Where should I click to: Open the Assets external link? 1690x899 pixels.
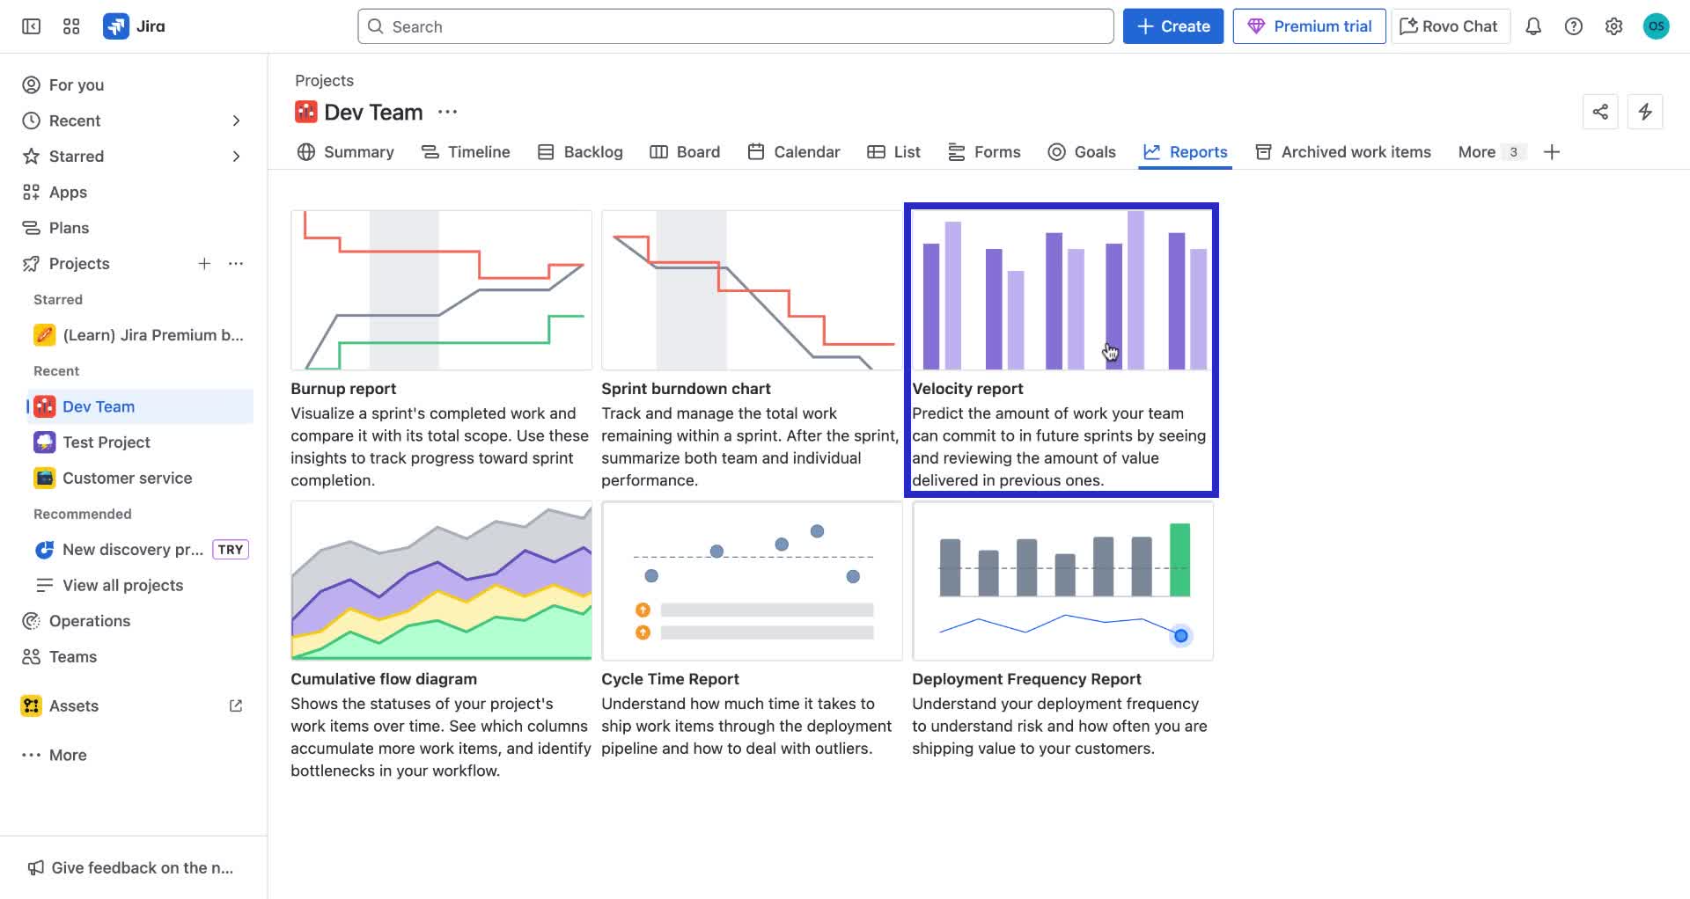coord(235,705)
